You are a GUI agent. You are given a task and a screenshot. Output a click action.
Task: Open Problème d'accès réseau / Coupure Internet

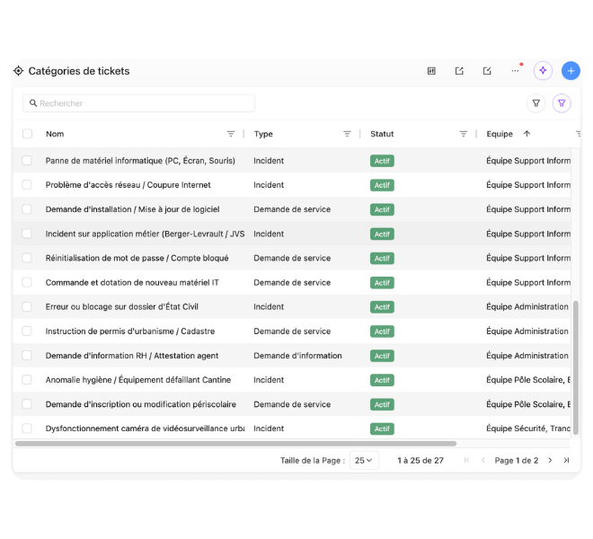click(x=128, y=185)
